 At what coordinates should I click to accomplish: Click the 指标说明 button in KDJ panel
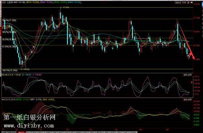(187, 75)
